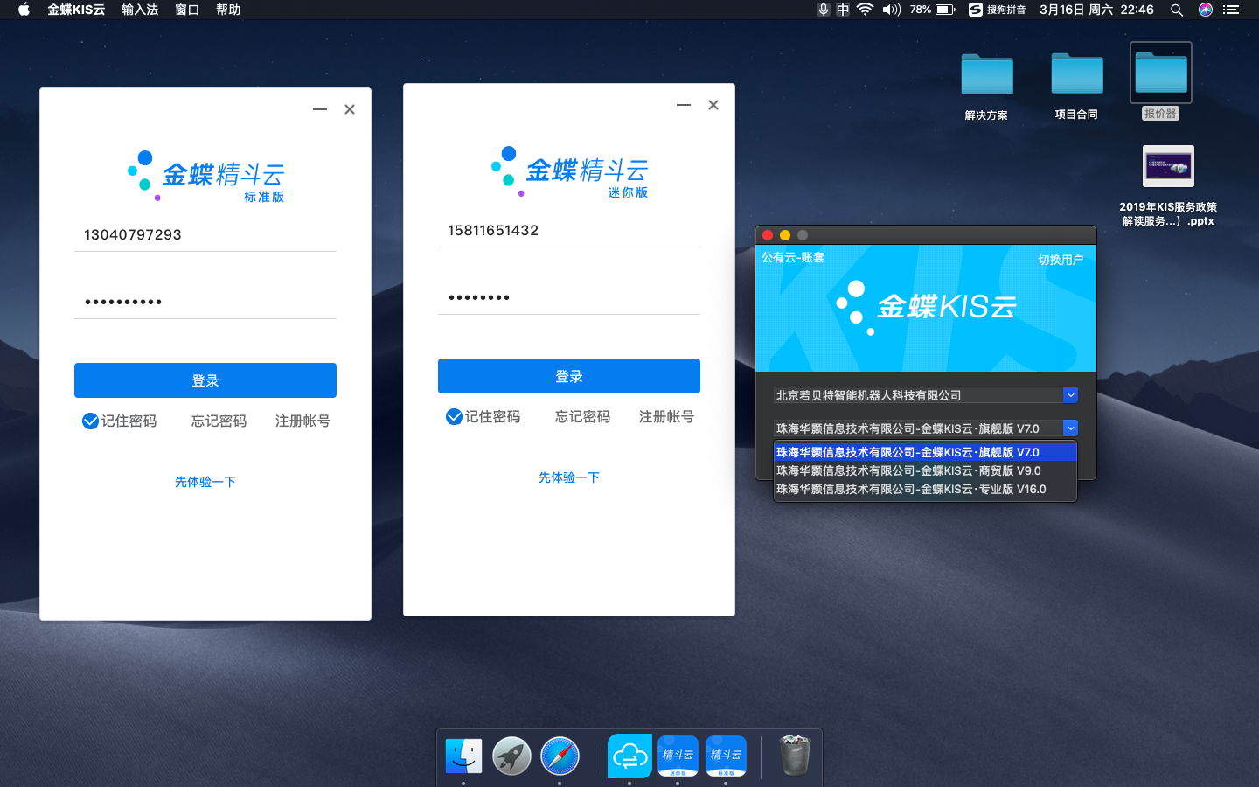Open the 输入法 menu
Image resolution: width=1259 pixels, height=787 pixels.
point(140,10)
